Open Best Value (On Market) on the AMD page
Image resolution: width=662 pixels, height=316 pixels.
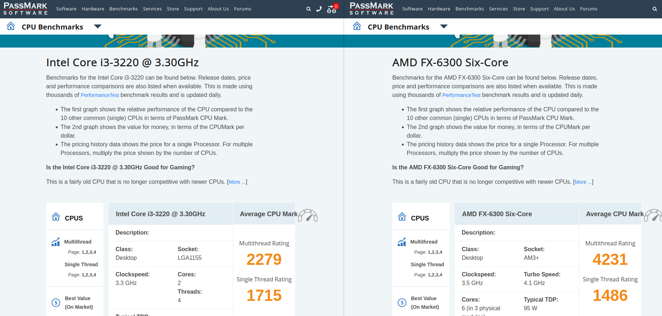coord(425,303)
